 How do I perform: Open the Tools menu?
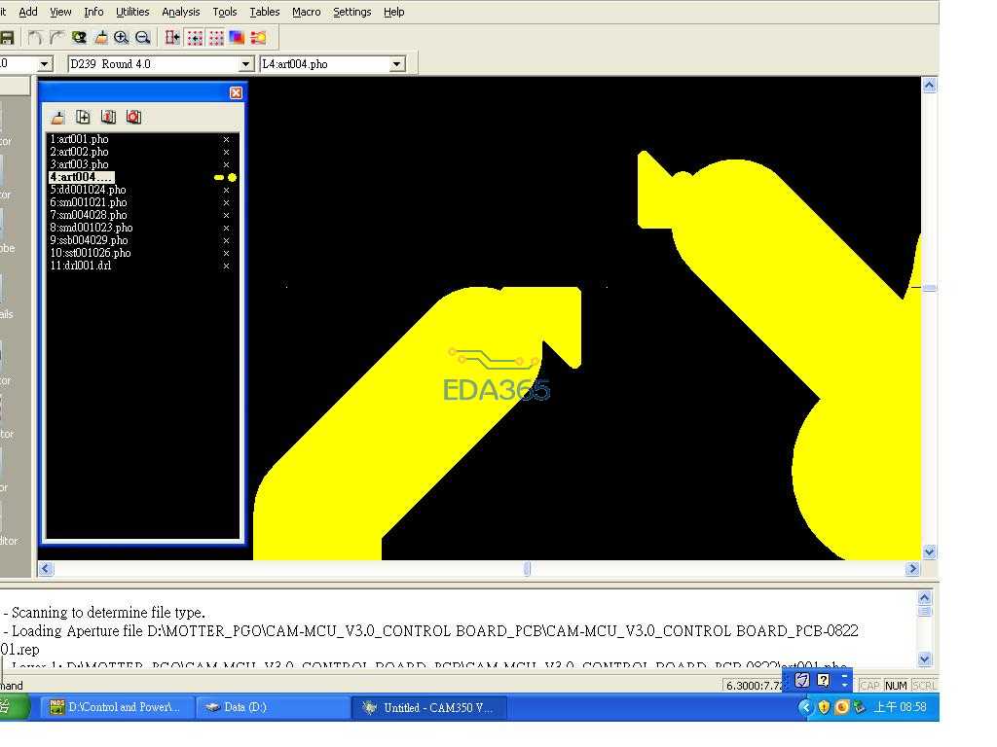tap(225, 12)
